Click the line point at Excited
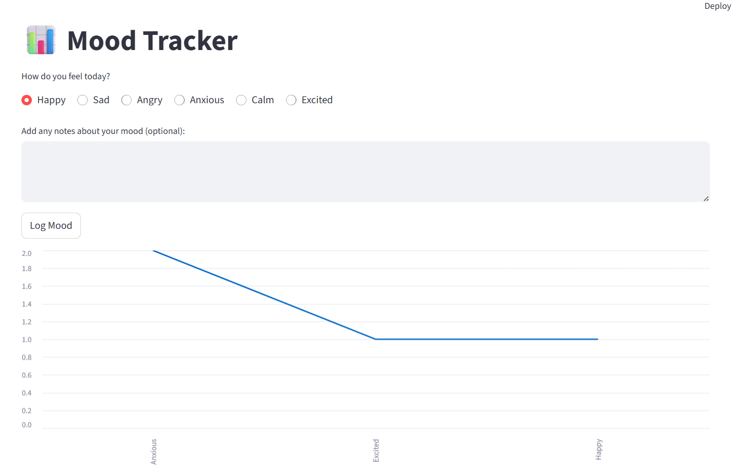This screenshot has height=467, width=733. 376,339
